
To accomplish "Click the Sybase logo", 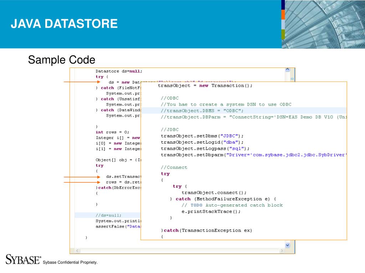I will [23, 259].
